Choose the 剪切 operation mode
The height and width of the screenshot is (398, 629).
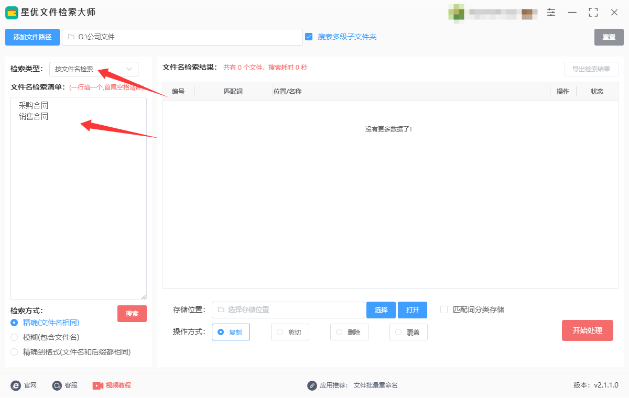pyautogui.click(x=290, y=332)
